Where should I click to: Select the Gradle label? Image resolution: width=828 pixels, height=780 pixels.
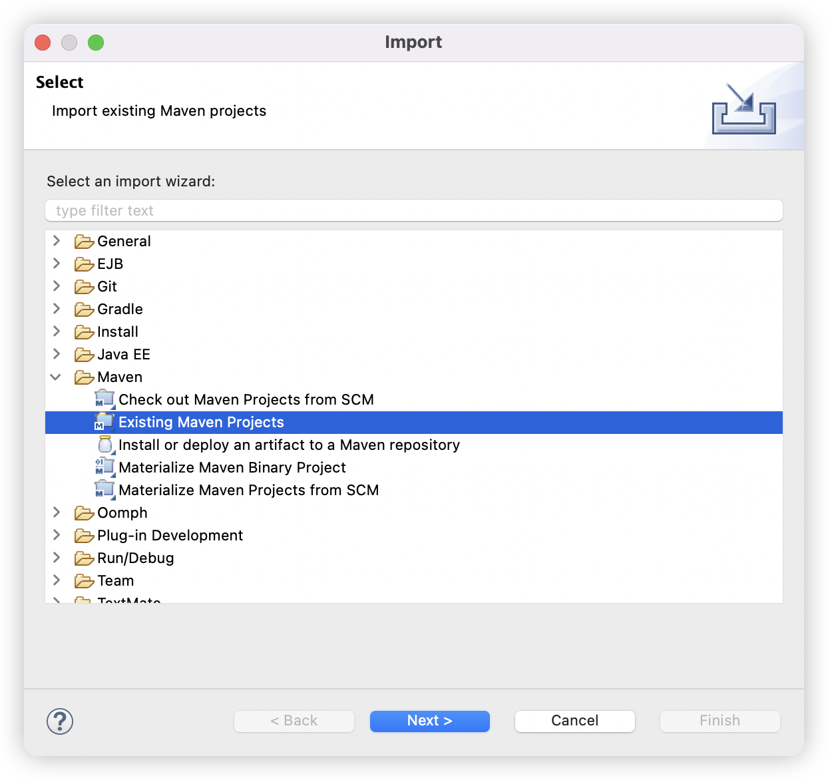[x=120, y=309]
